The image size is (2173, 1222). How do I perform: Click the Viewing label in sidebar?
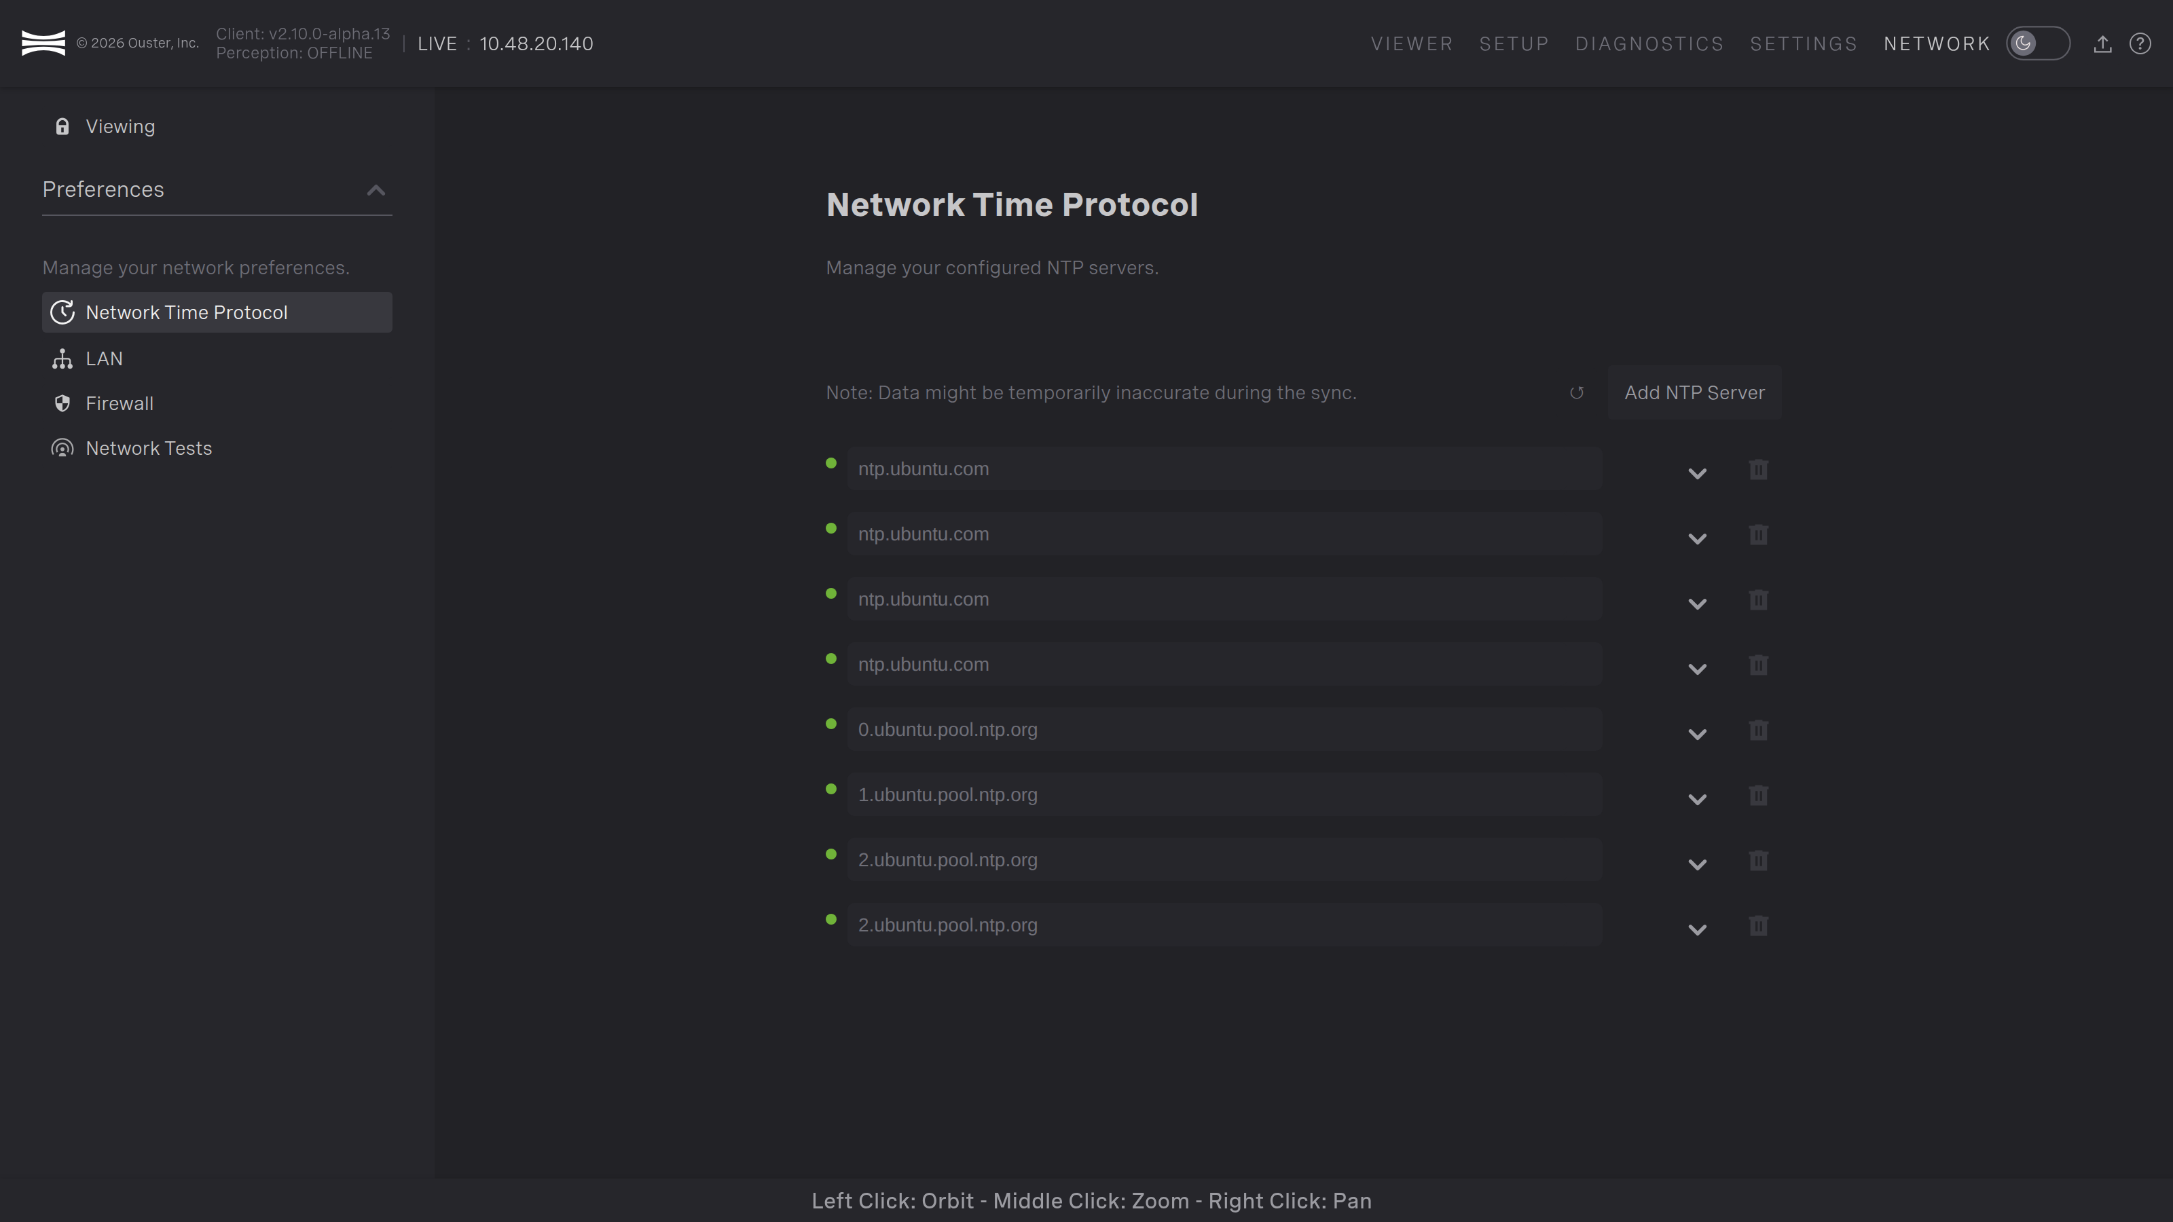point(121,126)
